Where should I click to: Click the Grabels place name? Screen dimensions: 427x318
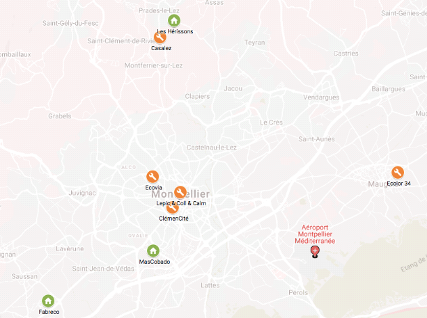tap(60, 116)
